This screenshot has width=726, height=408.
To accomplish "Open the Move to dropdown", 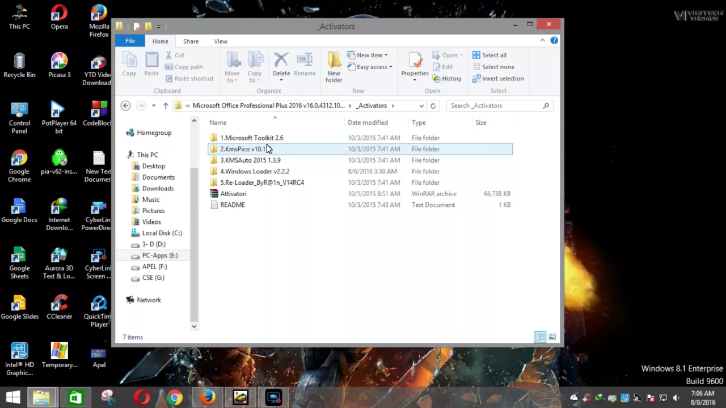I will [x=232, y=67].
